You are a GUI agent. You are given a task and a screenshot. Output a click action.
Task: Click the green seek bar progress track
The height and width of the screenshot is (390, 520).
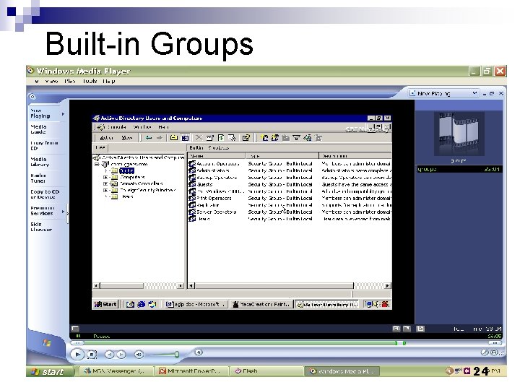pyautogui.click(x=240, y=343)
